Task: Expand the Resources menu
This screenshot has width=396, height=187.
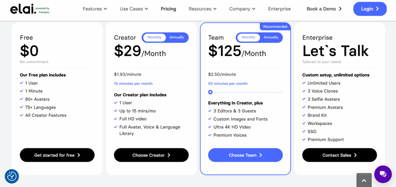Action: tap(202, 9)
